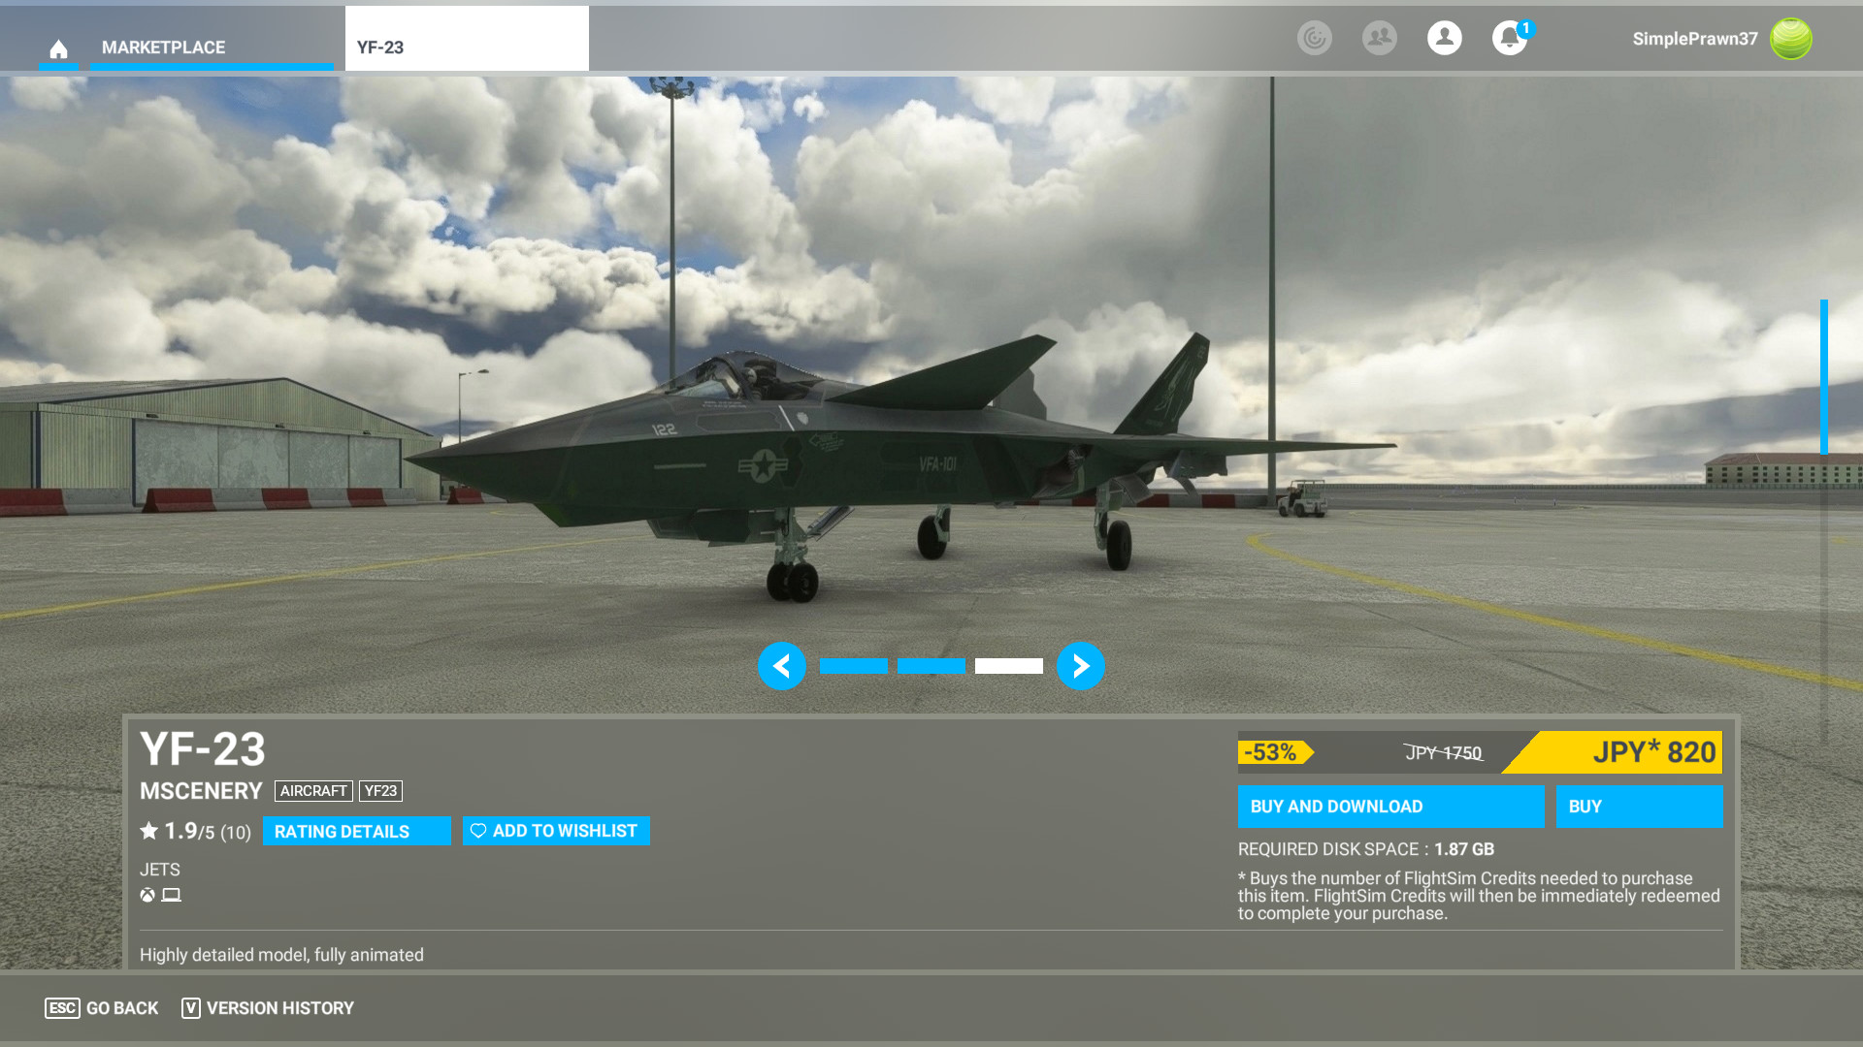Toggle Add to Wishlist heart button

tap(556, 831)
